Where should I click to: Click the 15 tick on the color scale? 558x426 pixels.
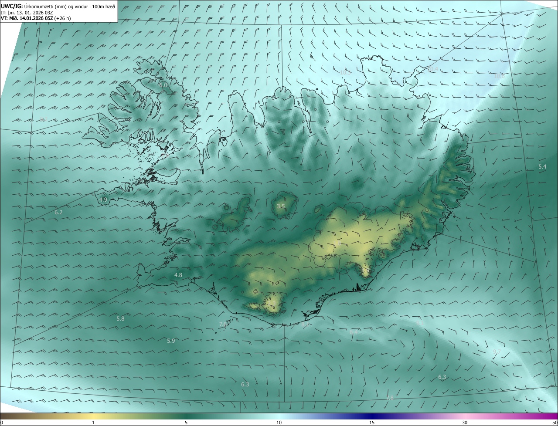372,423
